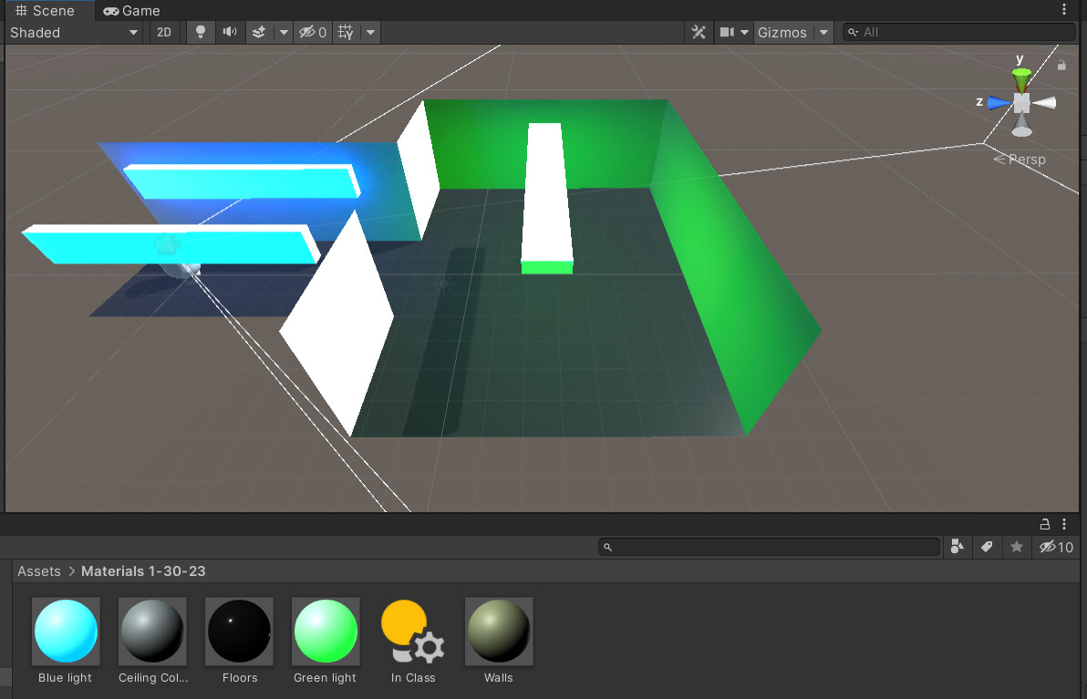Image resolution: width=1087 pixels, height=699 pixels.
Task: Select the Green light material swatch
Action: [x=326, y=631]
